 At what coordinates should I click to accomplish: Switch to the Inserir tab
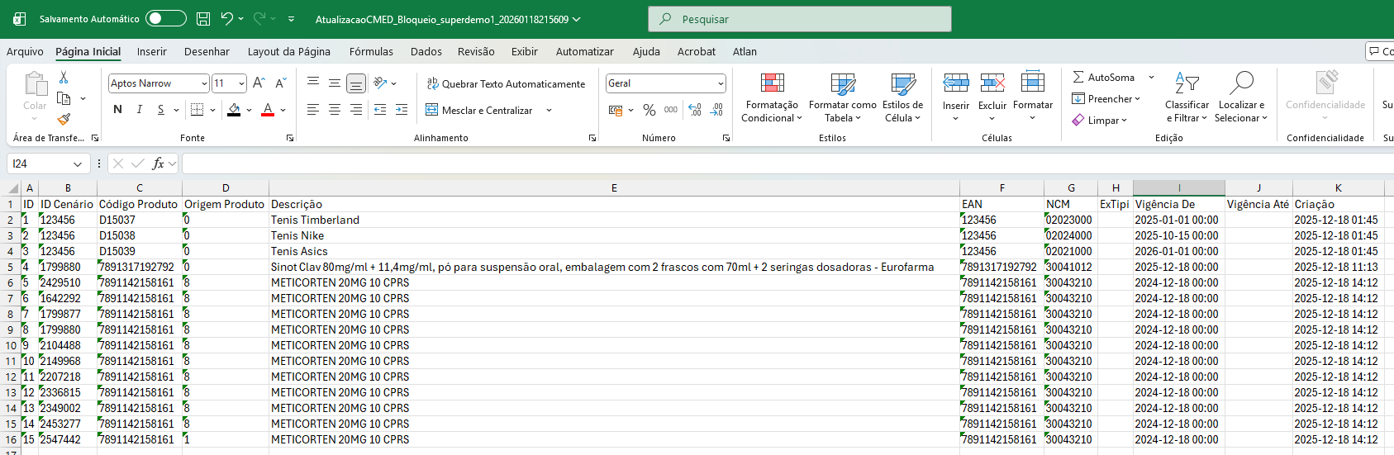pyautogui.click(x=152, y=51)
